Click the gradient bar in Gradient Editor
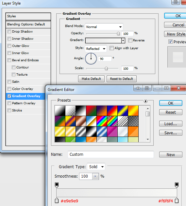 [117, 193]
